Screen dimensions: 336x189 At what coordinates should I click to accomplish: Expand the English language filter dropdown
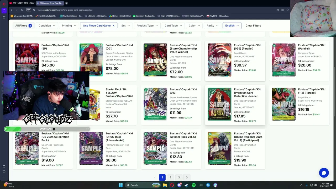click(x=232, y=26)
